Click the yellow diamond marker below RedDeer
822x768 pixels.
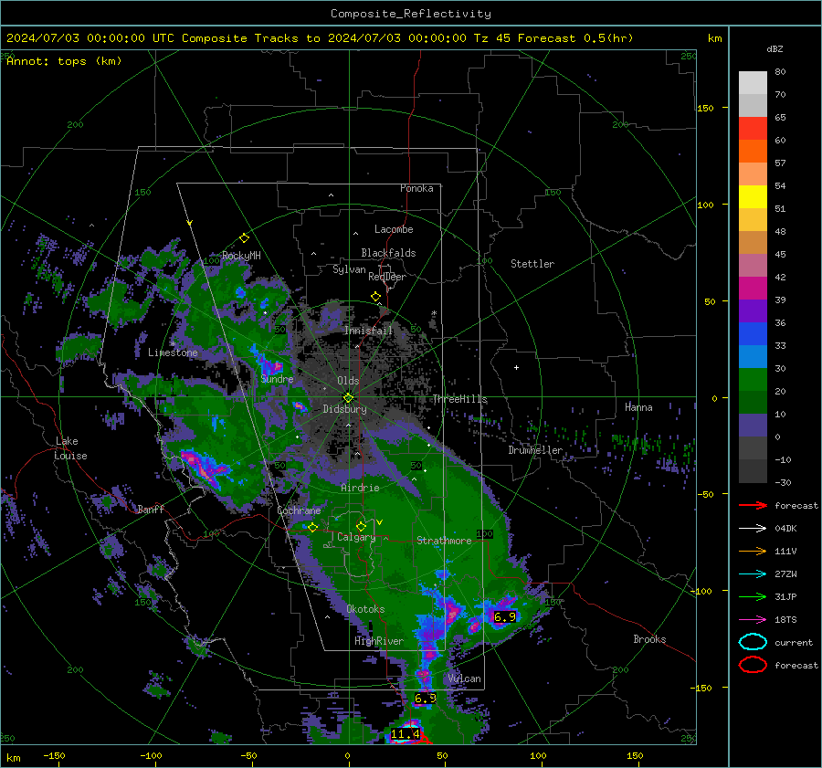[x=375, y=297]
